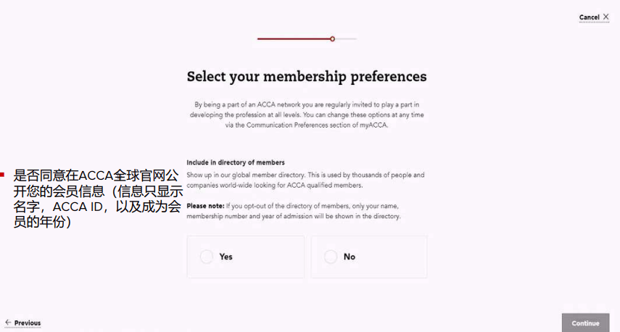Click the No option label text

(x=350, y=257)
